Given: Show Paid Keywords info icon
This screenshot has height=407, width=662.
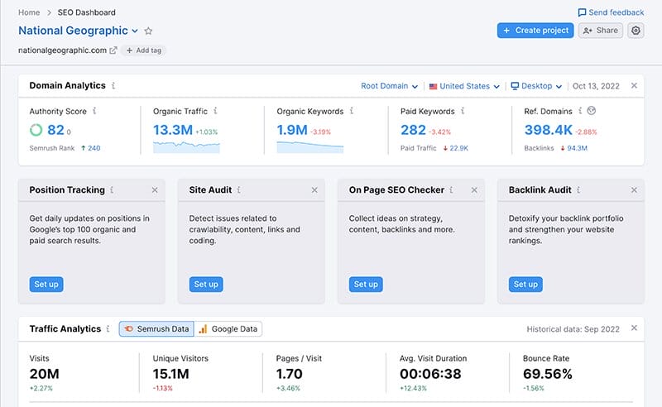Looking at the screenshot, I should [463, 111].
